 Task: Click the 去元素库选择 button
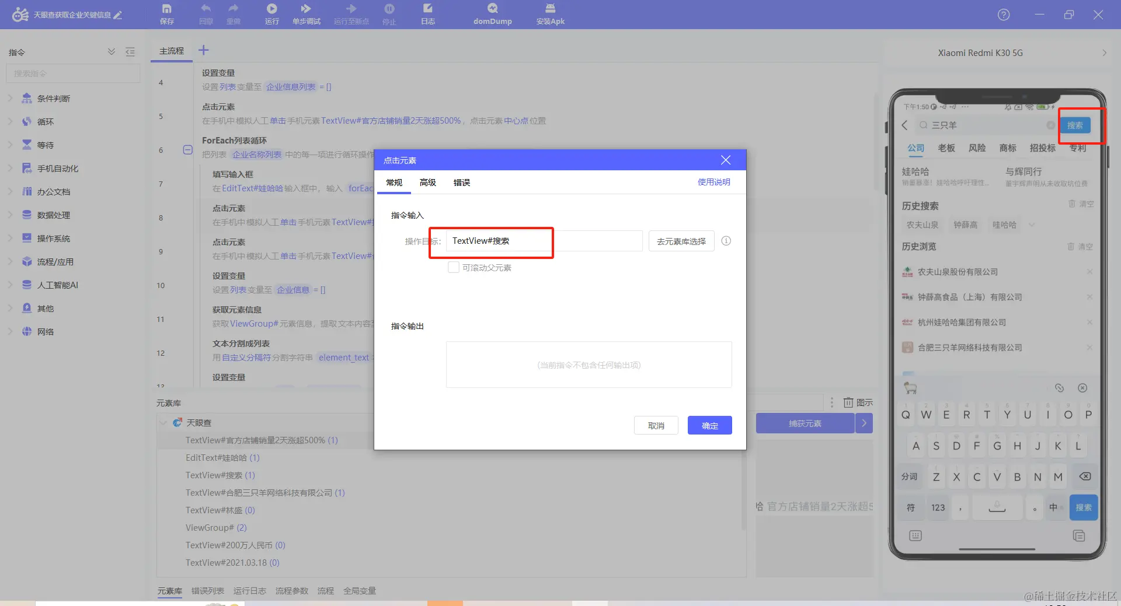tap(681, 241)
